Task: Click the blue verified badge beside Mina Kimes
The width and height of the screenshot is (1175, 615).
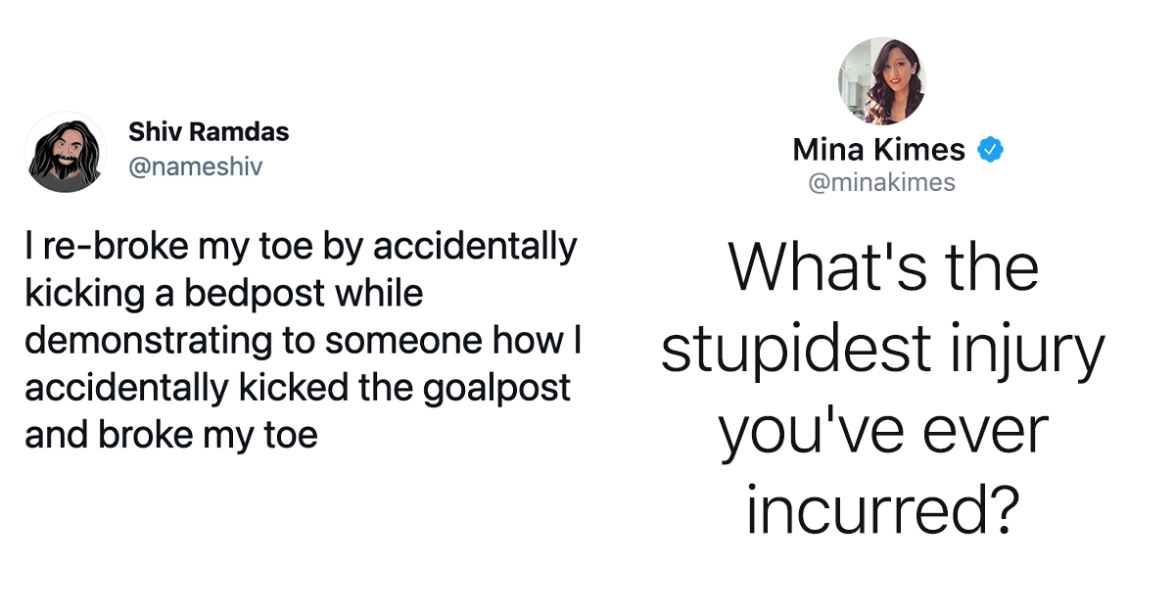Action: [x=991, y=151]
